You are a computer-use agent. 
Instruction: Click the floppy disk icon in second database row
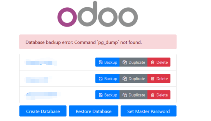(100, 78)
